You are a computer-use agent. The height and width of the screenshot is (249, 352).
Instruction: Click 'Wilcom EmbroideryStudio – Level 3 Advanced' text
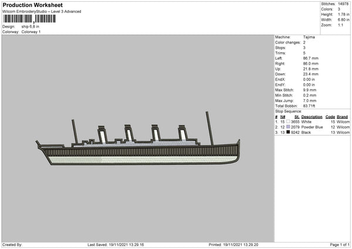point(42,12)
